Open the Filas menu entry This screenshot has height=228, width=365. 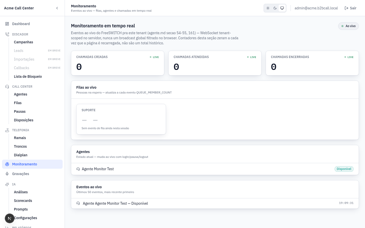[x=18, y=103]
